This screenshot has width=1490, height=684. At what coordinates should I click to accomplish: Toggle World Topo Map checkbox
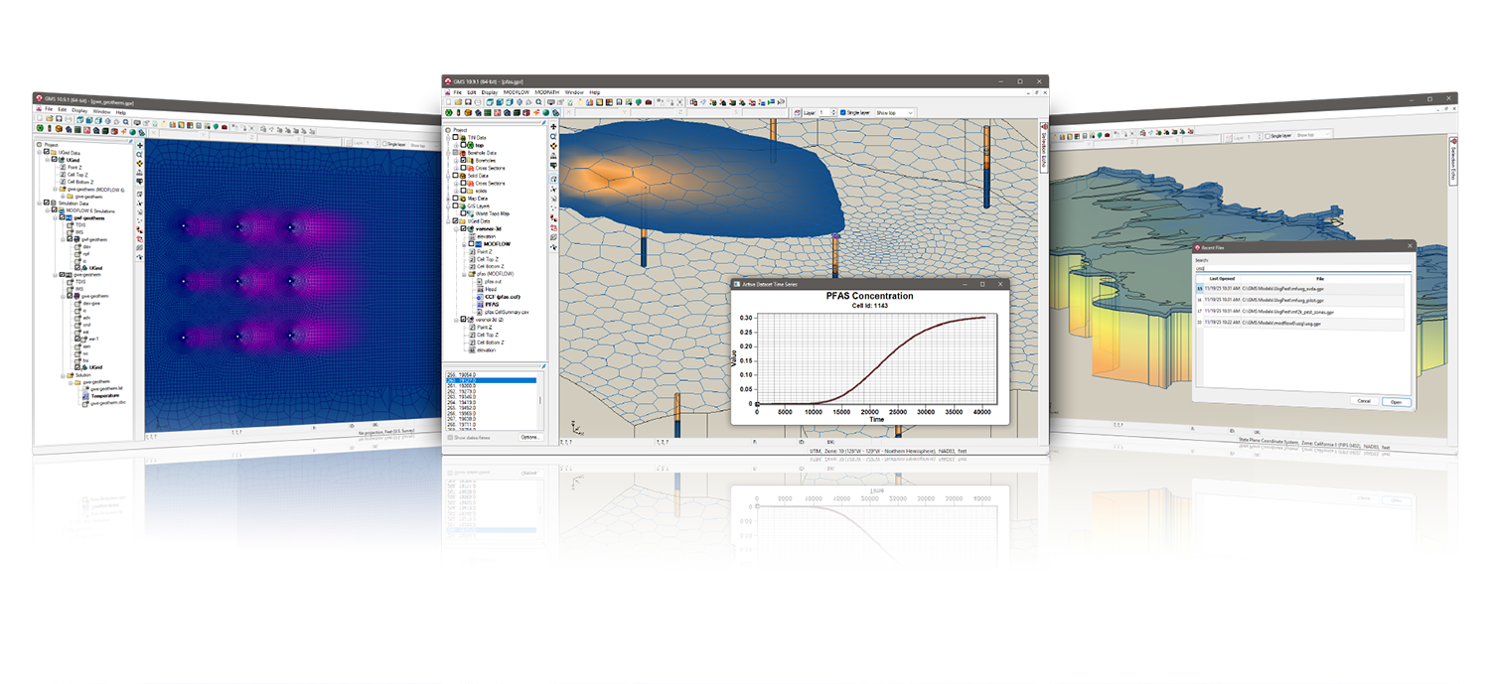pyautogui.click(x=463, y=213)
